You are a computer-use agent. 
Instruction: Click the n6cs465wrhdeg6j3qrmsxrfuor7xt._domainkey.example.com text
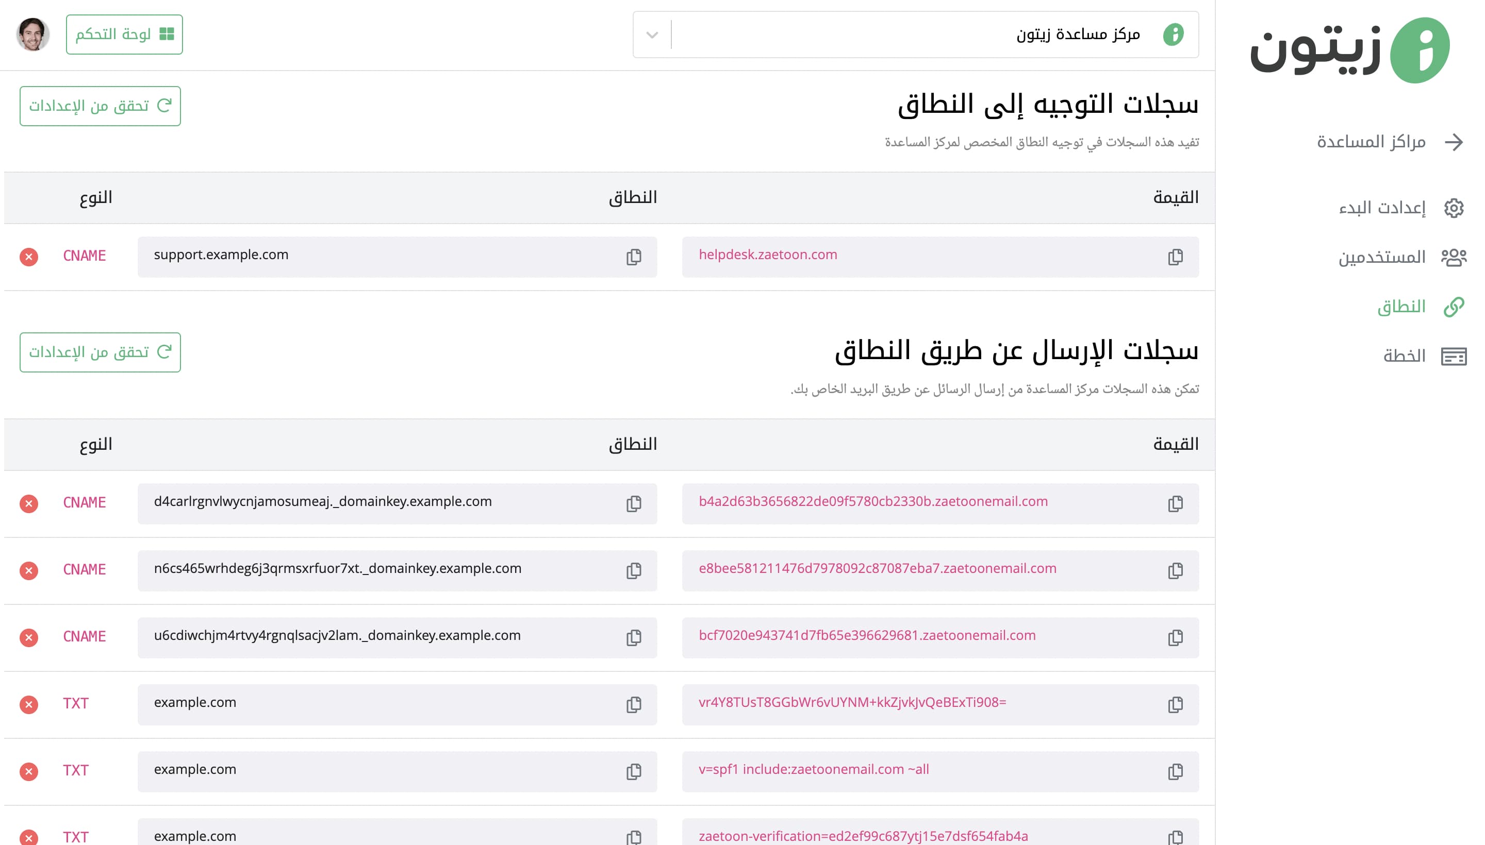(x=337, y=568)
